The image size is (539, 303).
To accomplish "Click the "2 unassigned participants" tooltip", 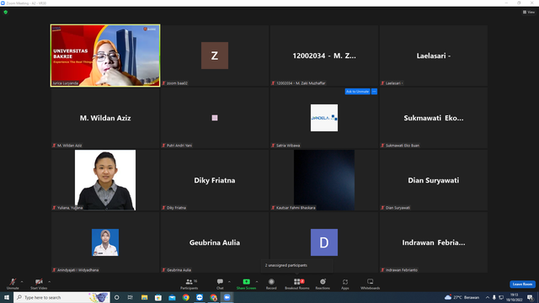I will pos(296,265).
